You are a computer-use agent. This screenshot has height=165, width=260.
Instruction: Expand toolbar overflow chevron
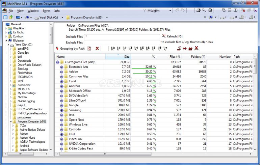point(205,17)
